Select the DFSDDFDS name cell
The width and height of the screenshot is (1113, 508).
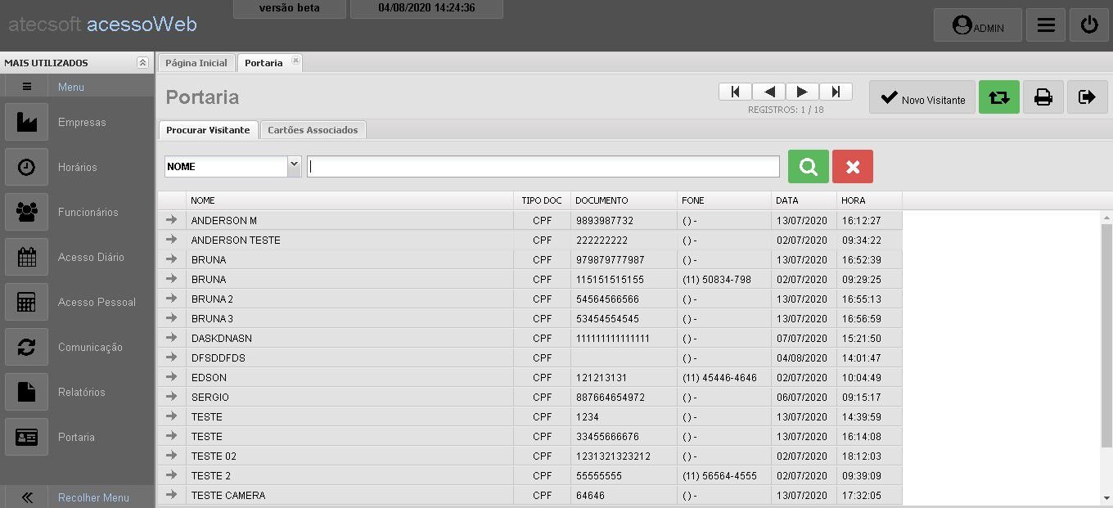(x=349, y=357)
